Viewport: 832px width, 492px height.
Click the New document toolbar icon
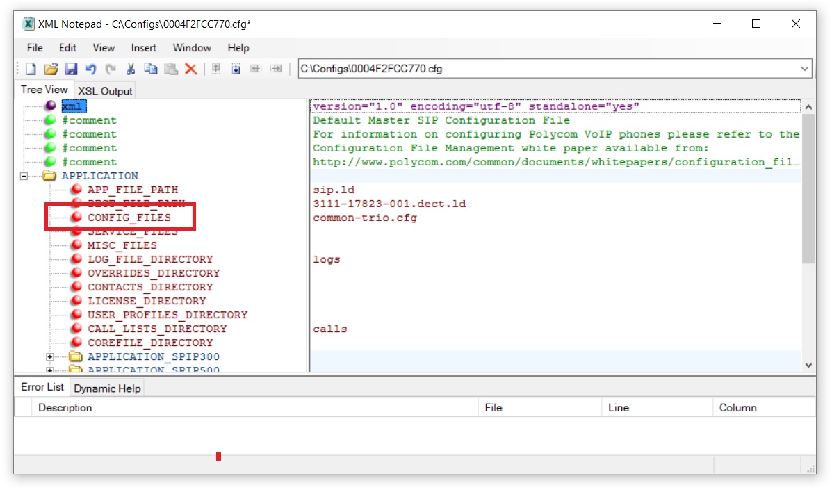(x=31, y=69)
